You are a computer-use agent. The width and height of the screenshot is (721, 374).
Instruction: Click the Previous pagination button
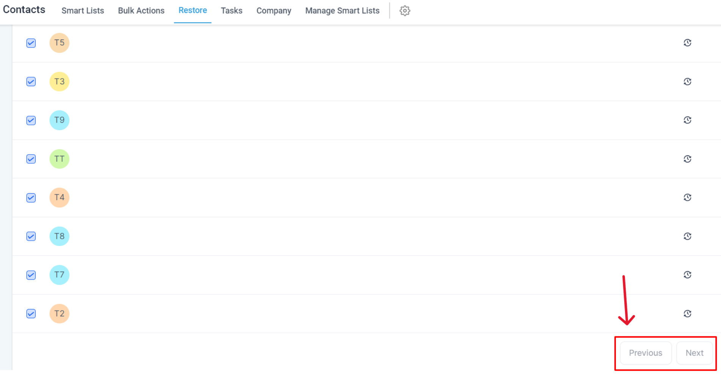click(646, 353)
